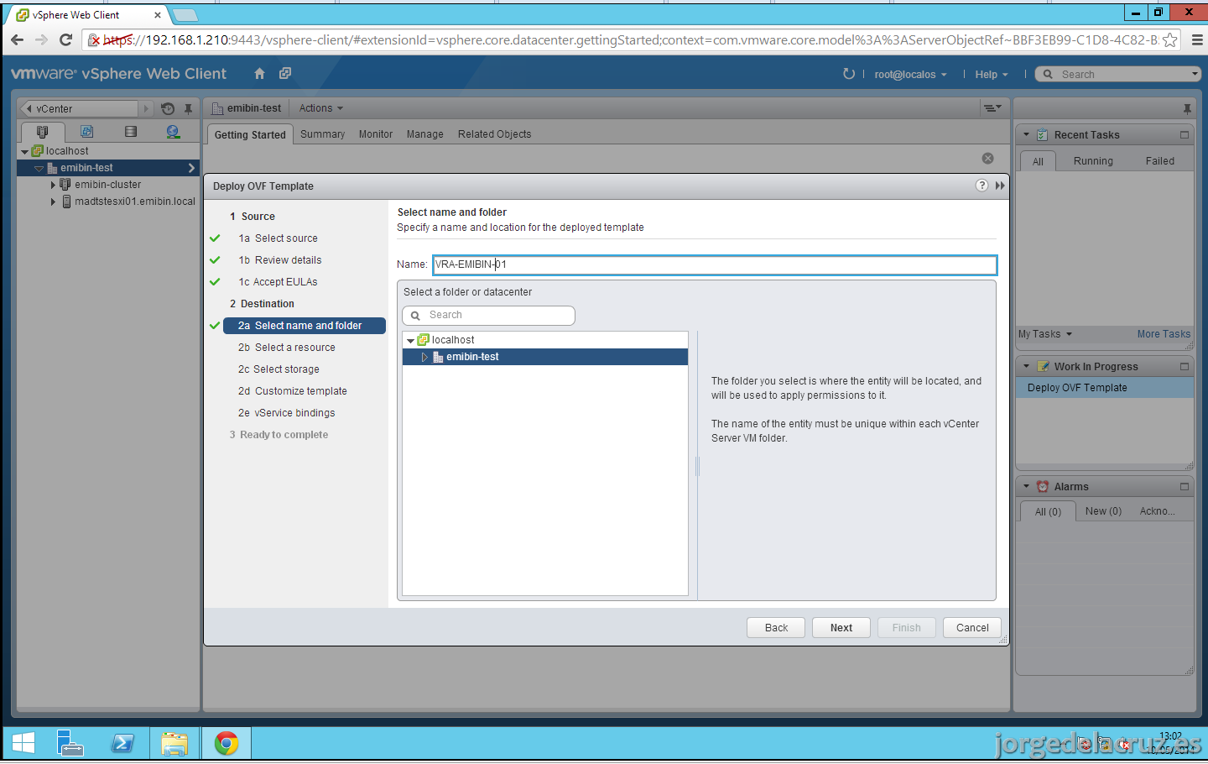Click the vCenter navigator back button
Image resolution: width=1208 pixels, height=764 pixels.
[x=29, y=109]
